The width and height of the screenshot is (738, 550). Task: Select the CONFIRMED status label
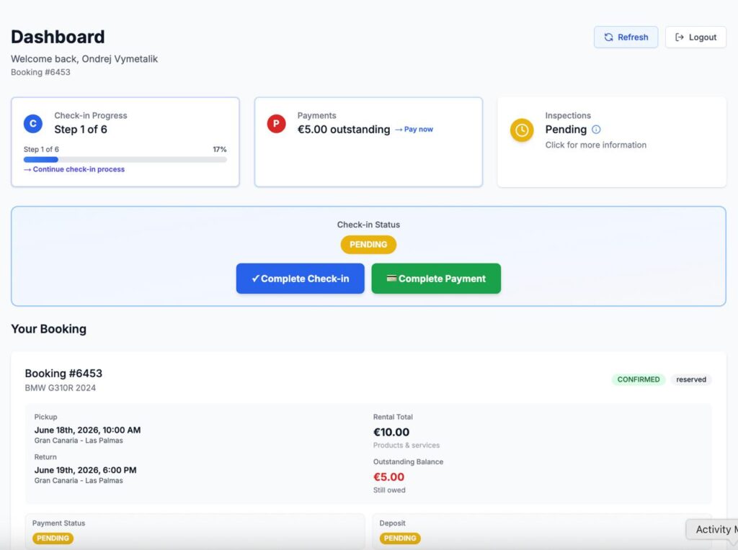click(x=638, y=379)
